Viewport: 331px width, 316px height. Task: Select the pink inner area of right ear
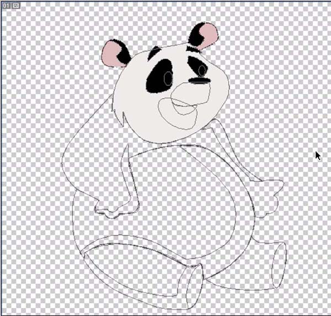(209, 34)
